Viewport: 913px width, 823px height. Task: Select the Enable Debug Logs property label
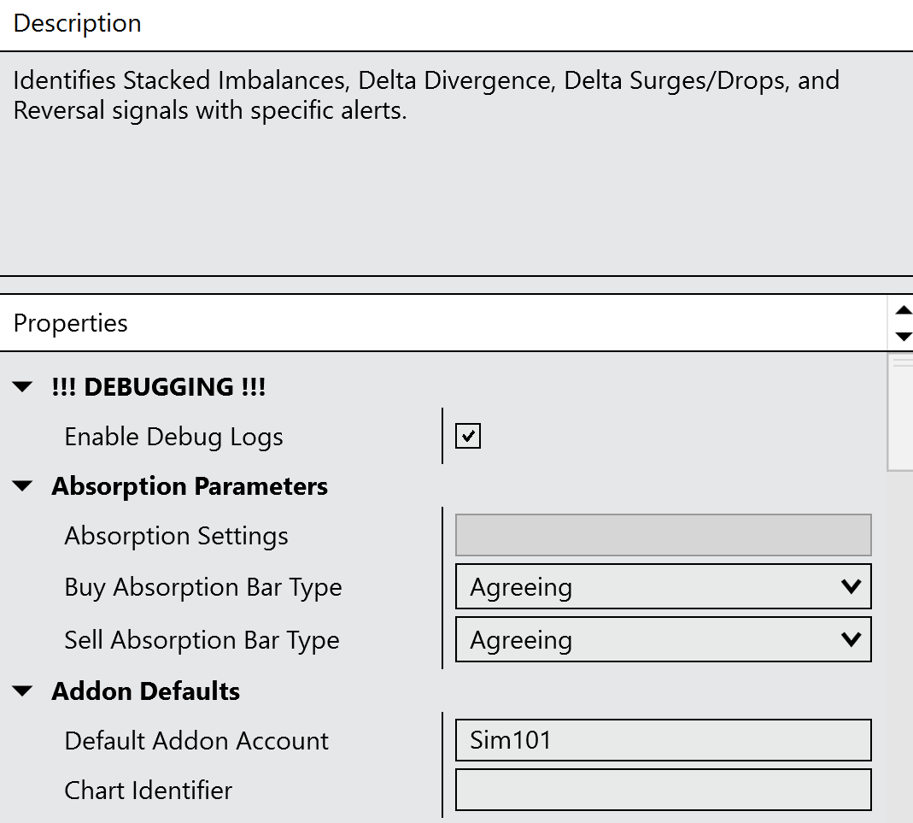click(x=173, y=438)
